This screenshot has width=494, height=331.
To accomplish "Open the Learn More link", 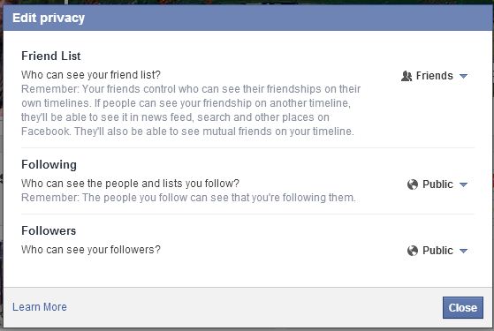I will tap(40, 307).
